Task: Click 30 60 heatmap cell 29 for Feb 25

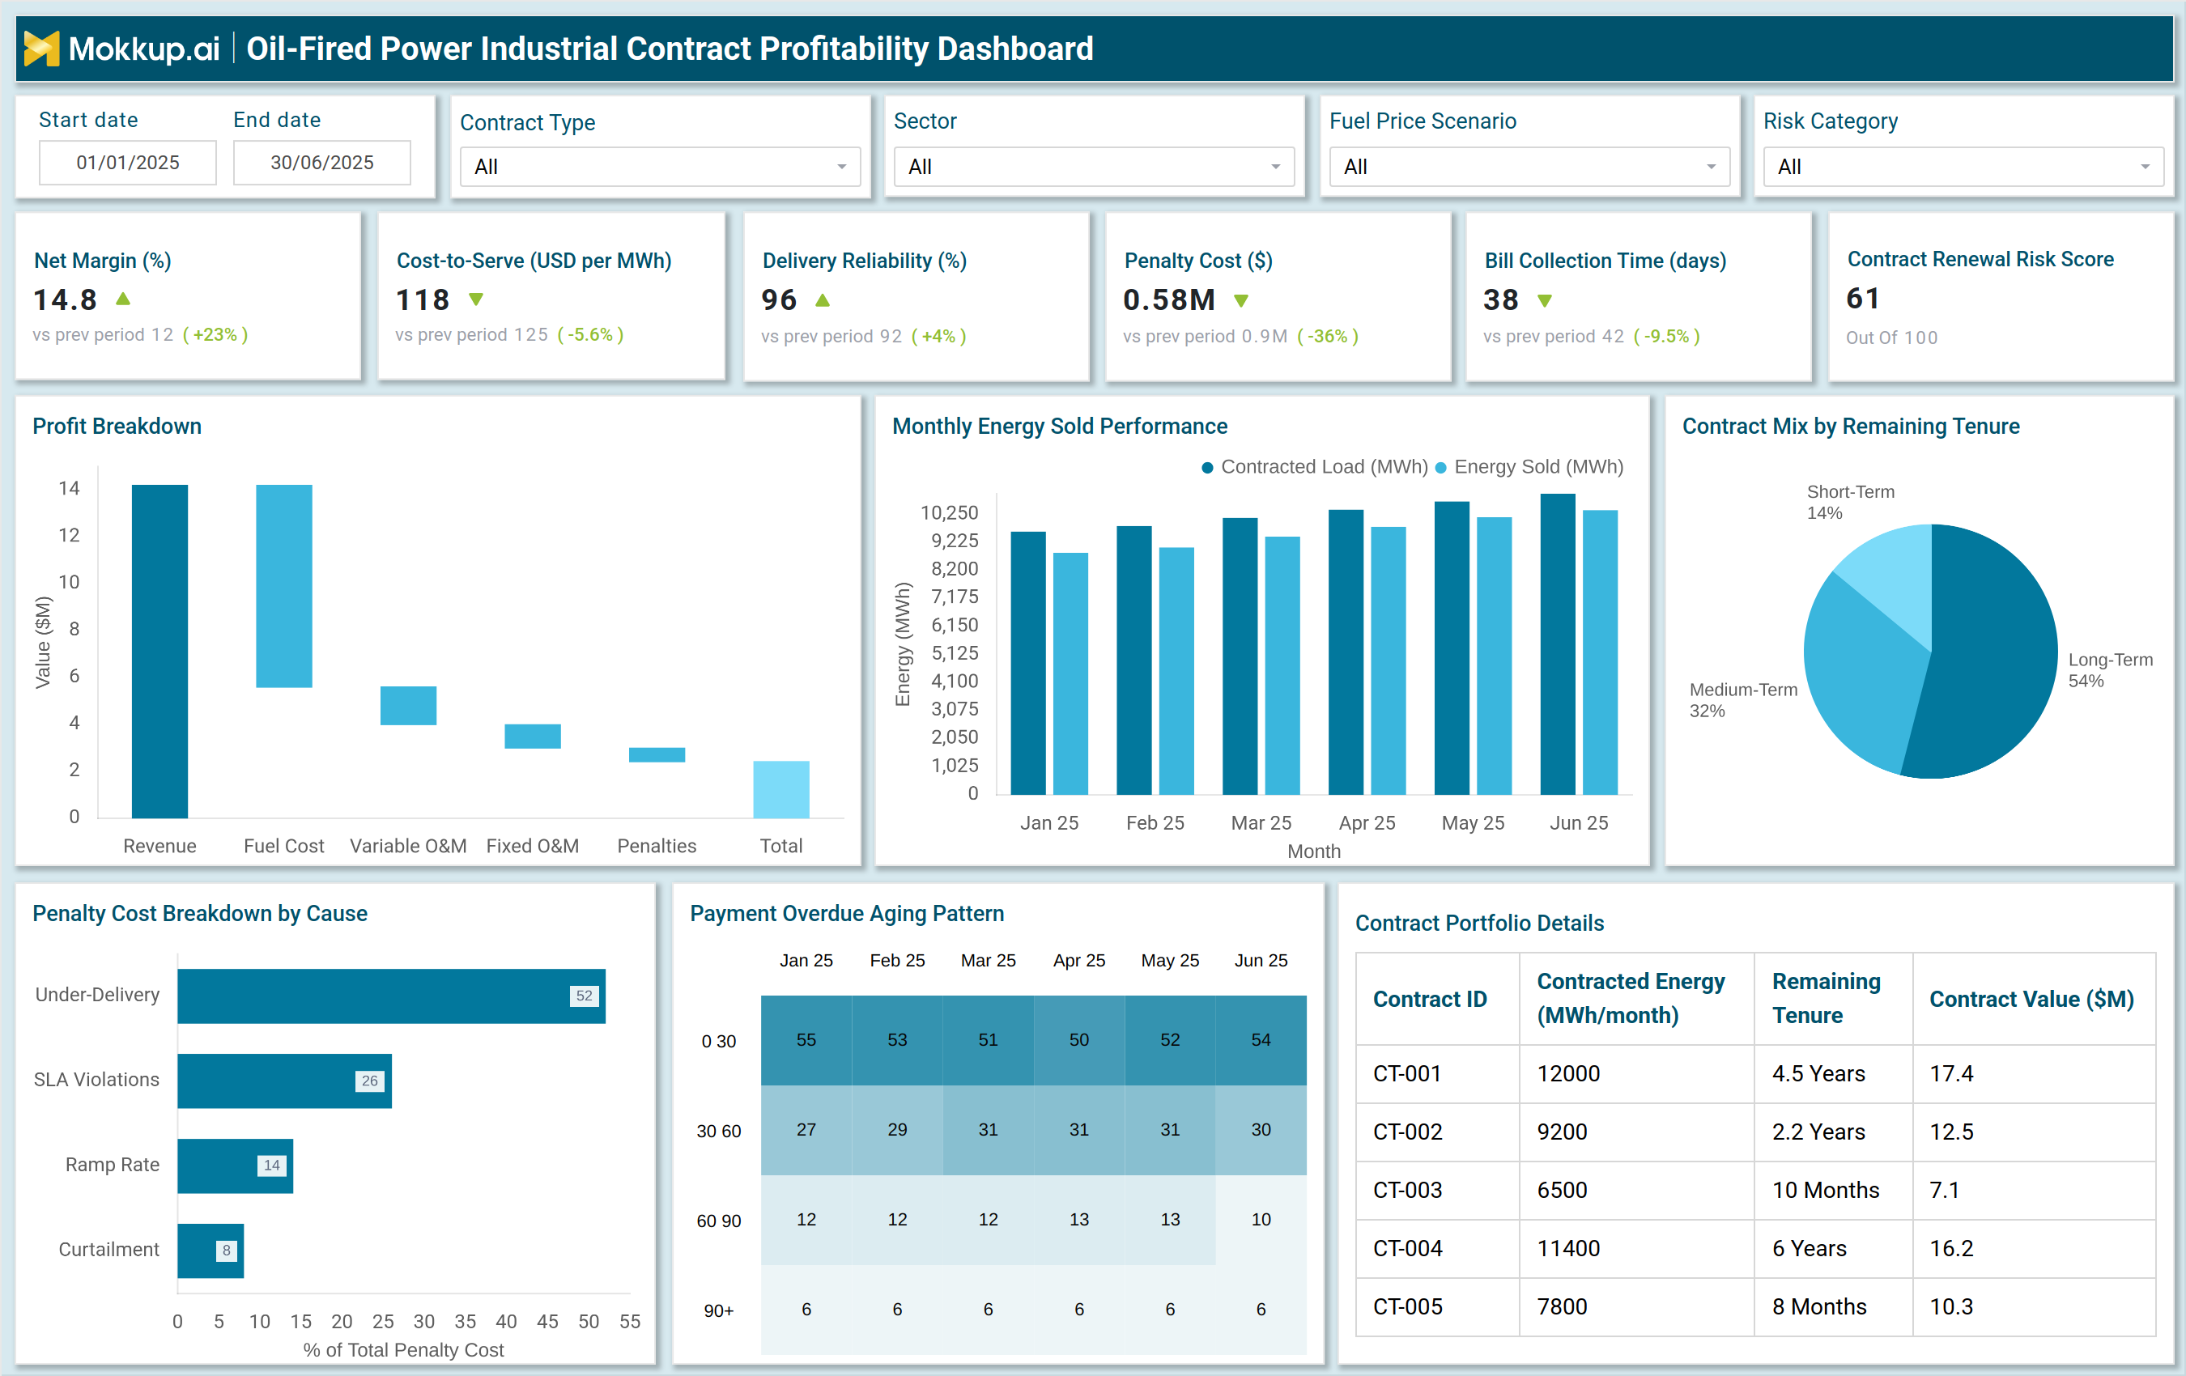Action: pos(897,1130)
